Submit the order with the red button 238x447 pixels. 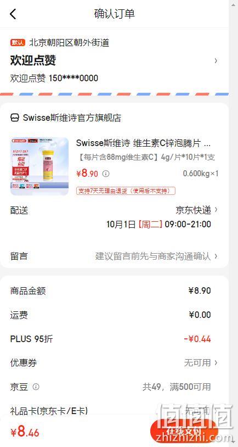[x=184, y=431]
